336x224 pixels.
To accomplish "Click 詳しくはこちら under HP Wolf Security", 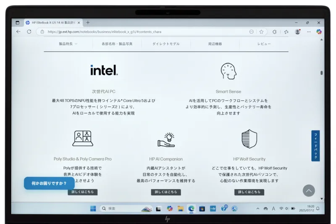I will click(249, 192).
